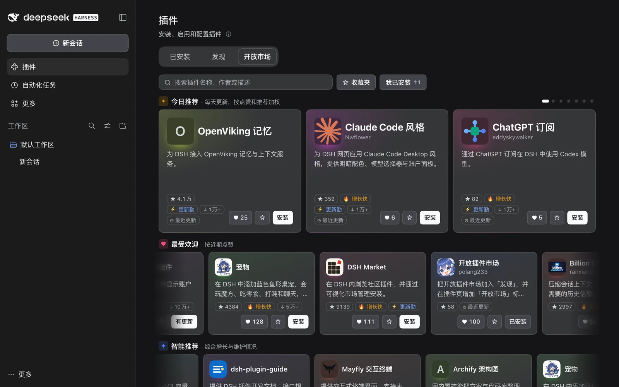This screenshot has width=619, height=387.
Task: Click the dsh-plugin-guide plugin icon
Action: click(218, 369)
